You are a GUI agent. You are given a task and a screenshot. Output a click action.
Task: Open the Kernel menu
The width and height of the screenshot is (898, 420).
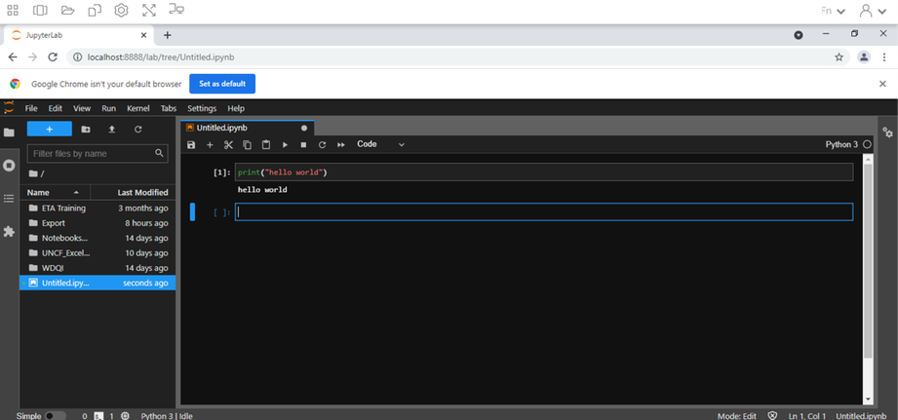click(138, 108)
